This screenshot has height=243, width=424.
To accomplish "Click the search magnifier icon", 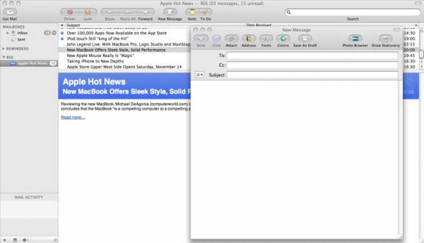I will click(289, 12).
